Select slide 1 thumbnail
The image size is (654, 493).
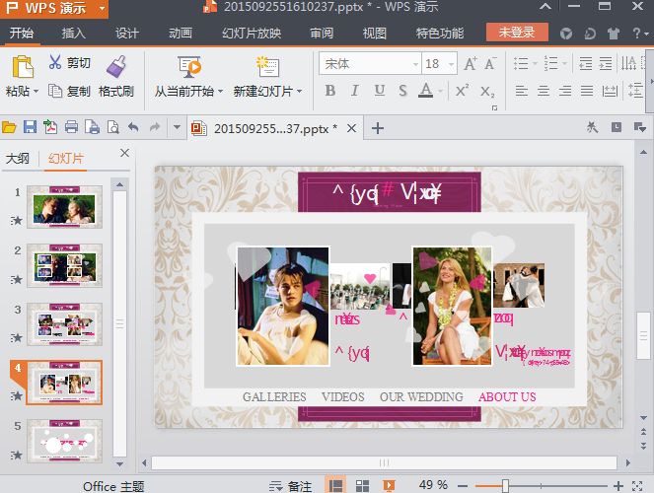64,207
